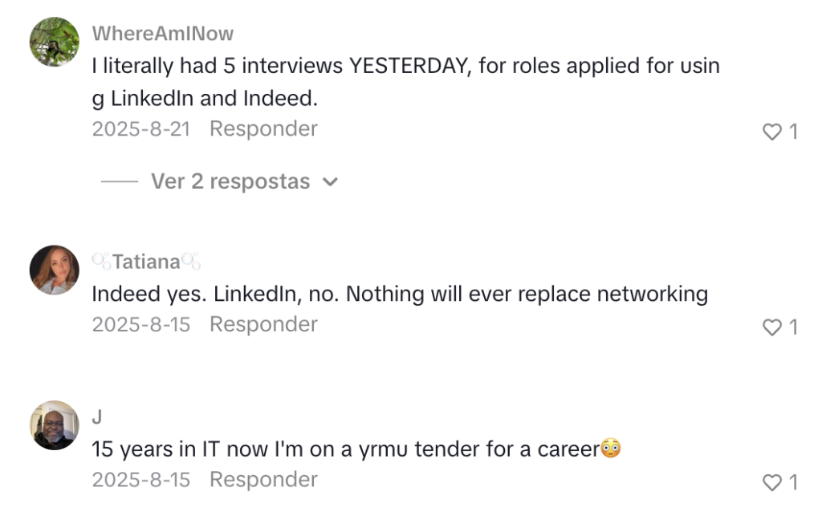This screenshot has height=520, width=822.
Task: Reply to J's comment via Responder
Action: click(263, 479)
